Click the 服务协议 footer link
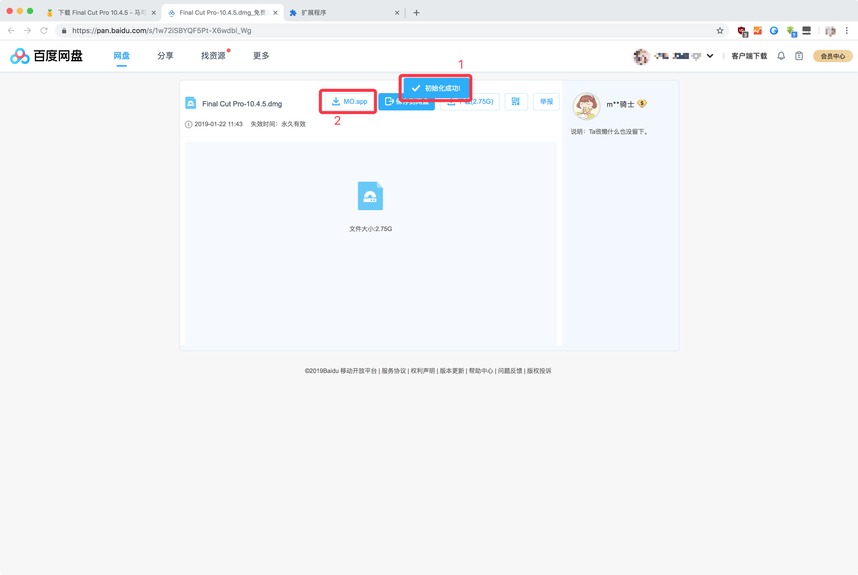This screenshot has width=858, height=575. click(393, 371)
